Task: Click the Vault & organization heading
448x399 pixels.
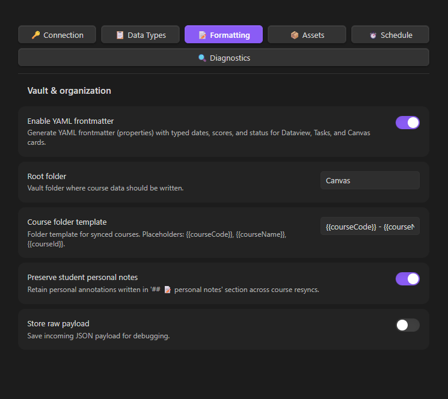Action: click(69, 91)
